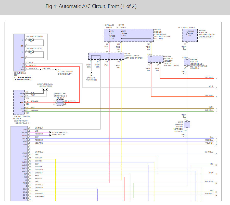The width and height of the screenshot is (230, 205).
Task: Click the 'CANL' pin label
Action: (x=21, y=97)
